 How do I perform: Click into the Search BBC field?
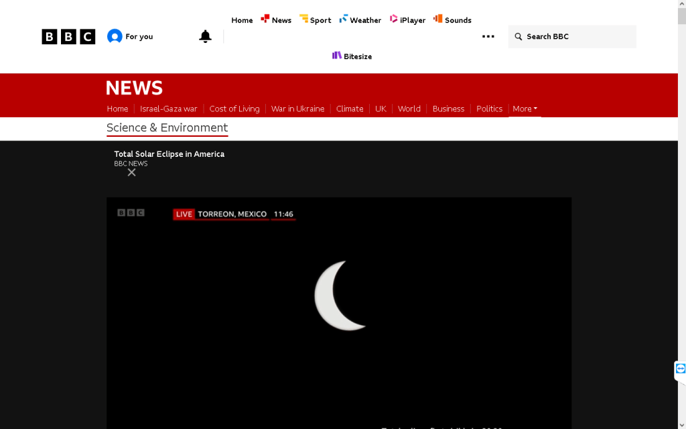coord(576,37)
